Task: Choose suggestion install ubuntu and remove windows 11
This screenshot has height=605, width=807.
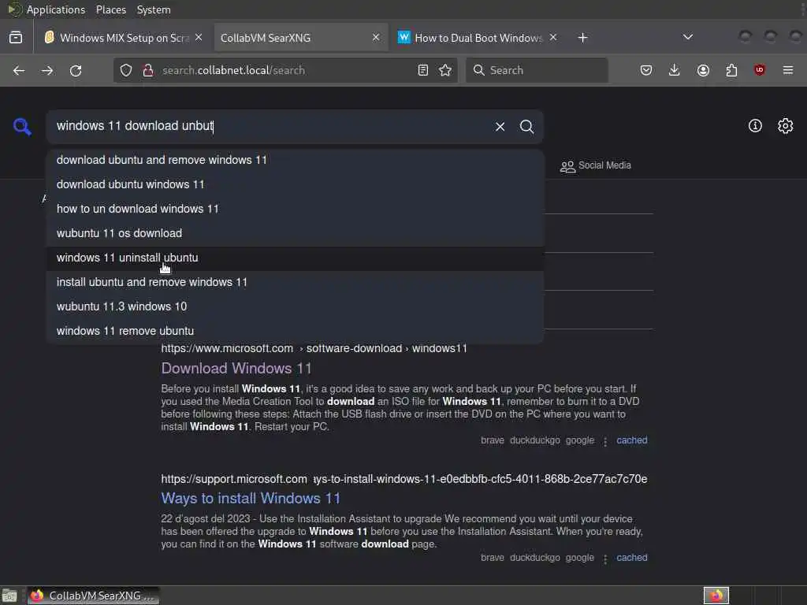Action: pyautogui.click(x=295, y=282)
